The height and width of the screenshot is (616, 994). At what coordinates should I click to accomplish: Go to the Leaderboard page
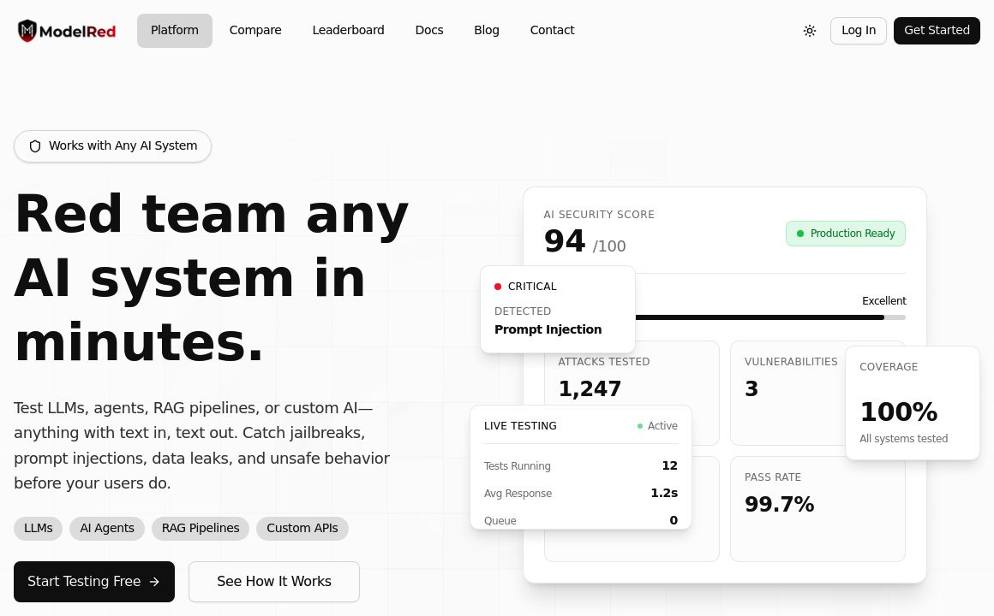tap(348, 31)
